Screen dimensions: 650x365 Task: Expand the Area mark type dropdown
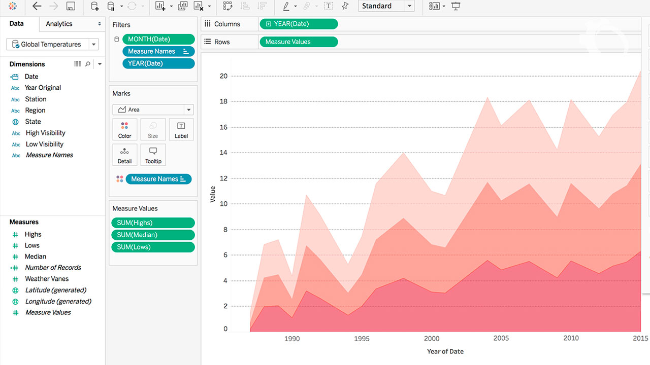(188, 109)
